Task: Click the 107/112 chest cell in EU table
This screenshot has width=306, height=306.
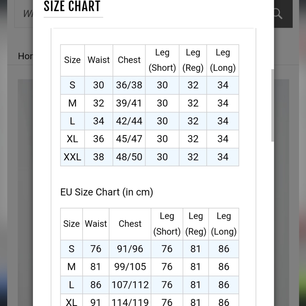Action: tap(130, 285)
